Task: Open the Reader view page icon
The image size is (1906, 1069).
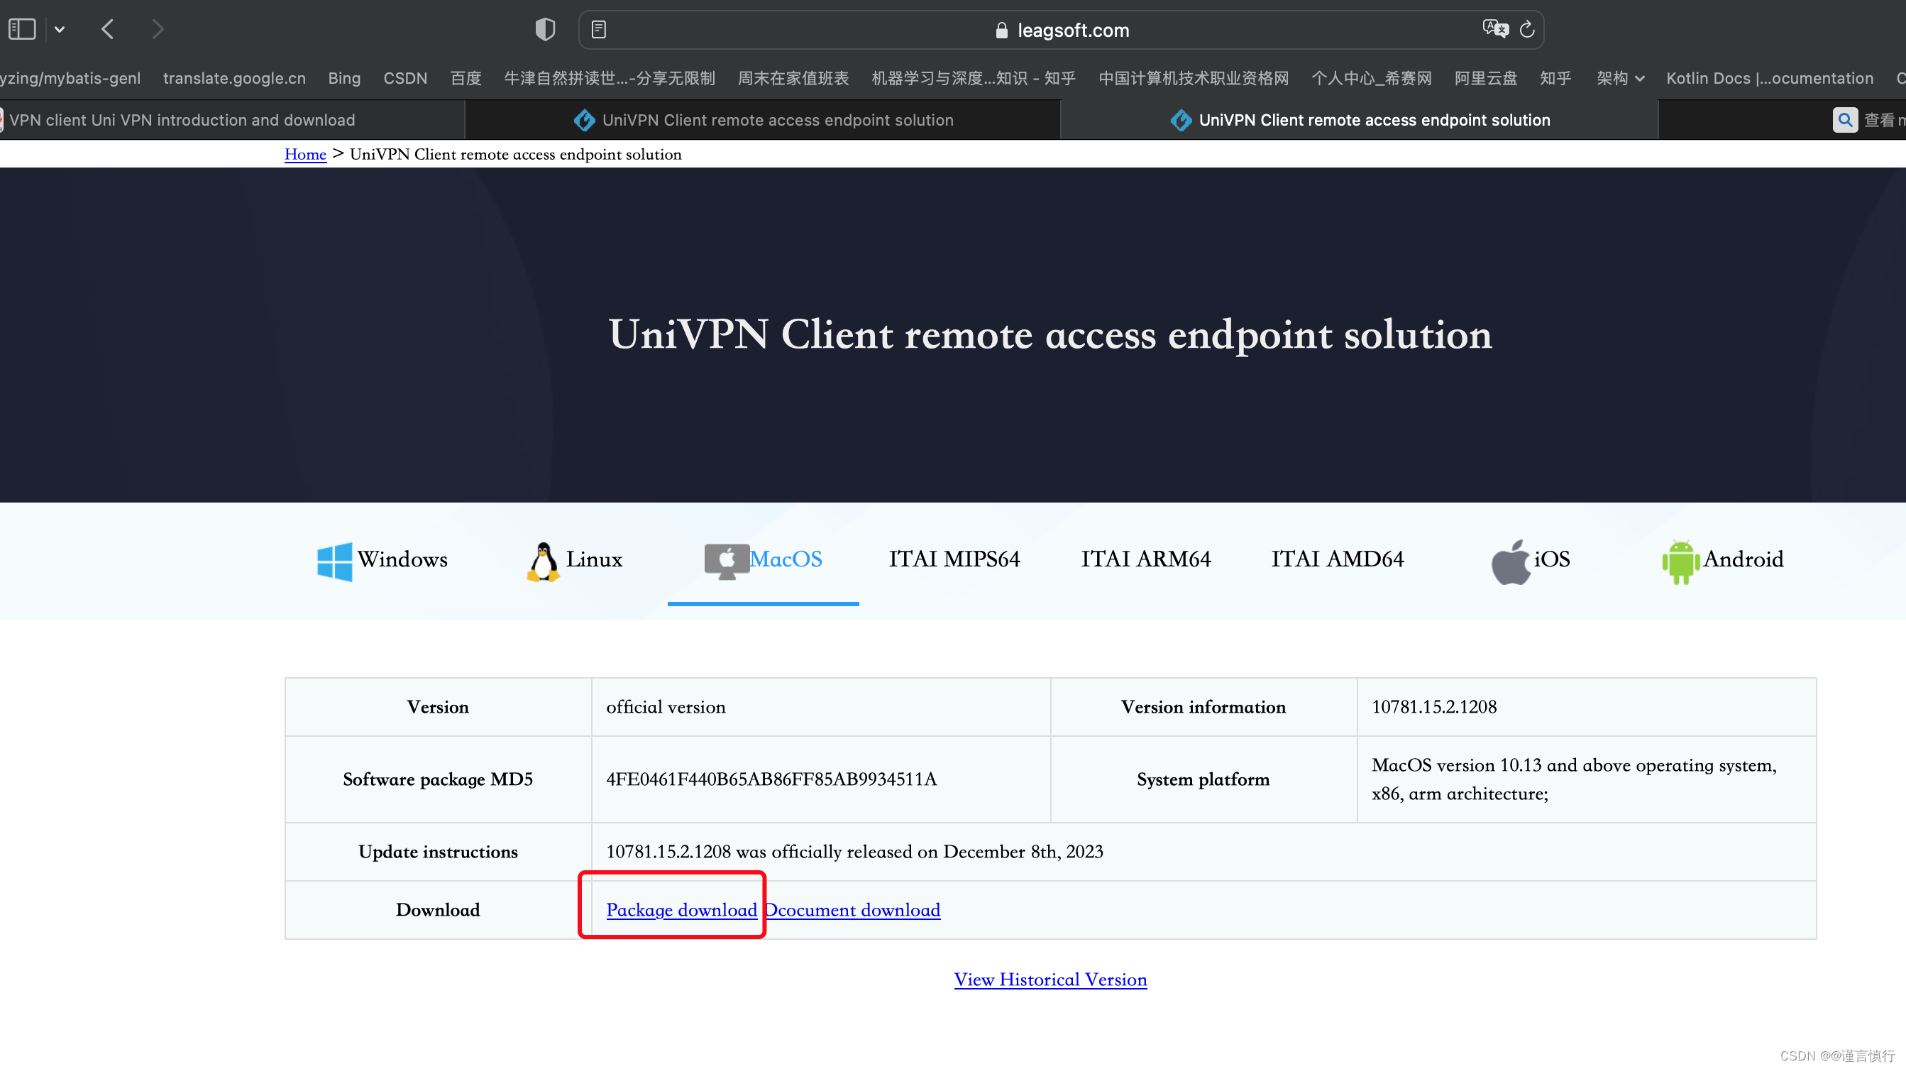Action: pyautogui.click(x=599, y=30)
